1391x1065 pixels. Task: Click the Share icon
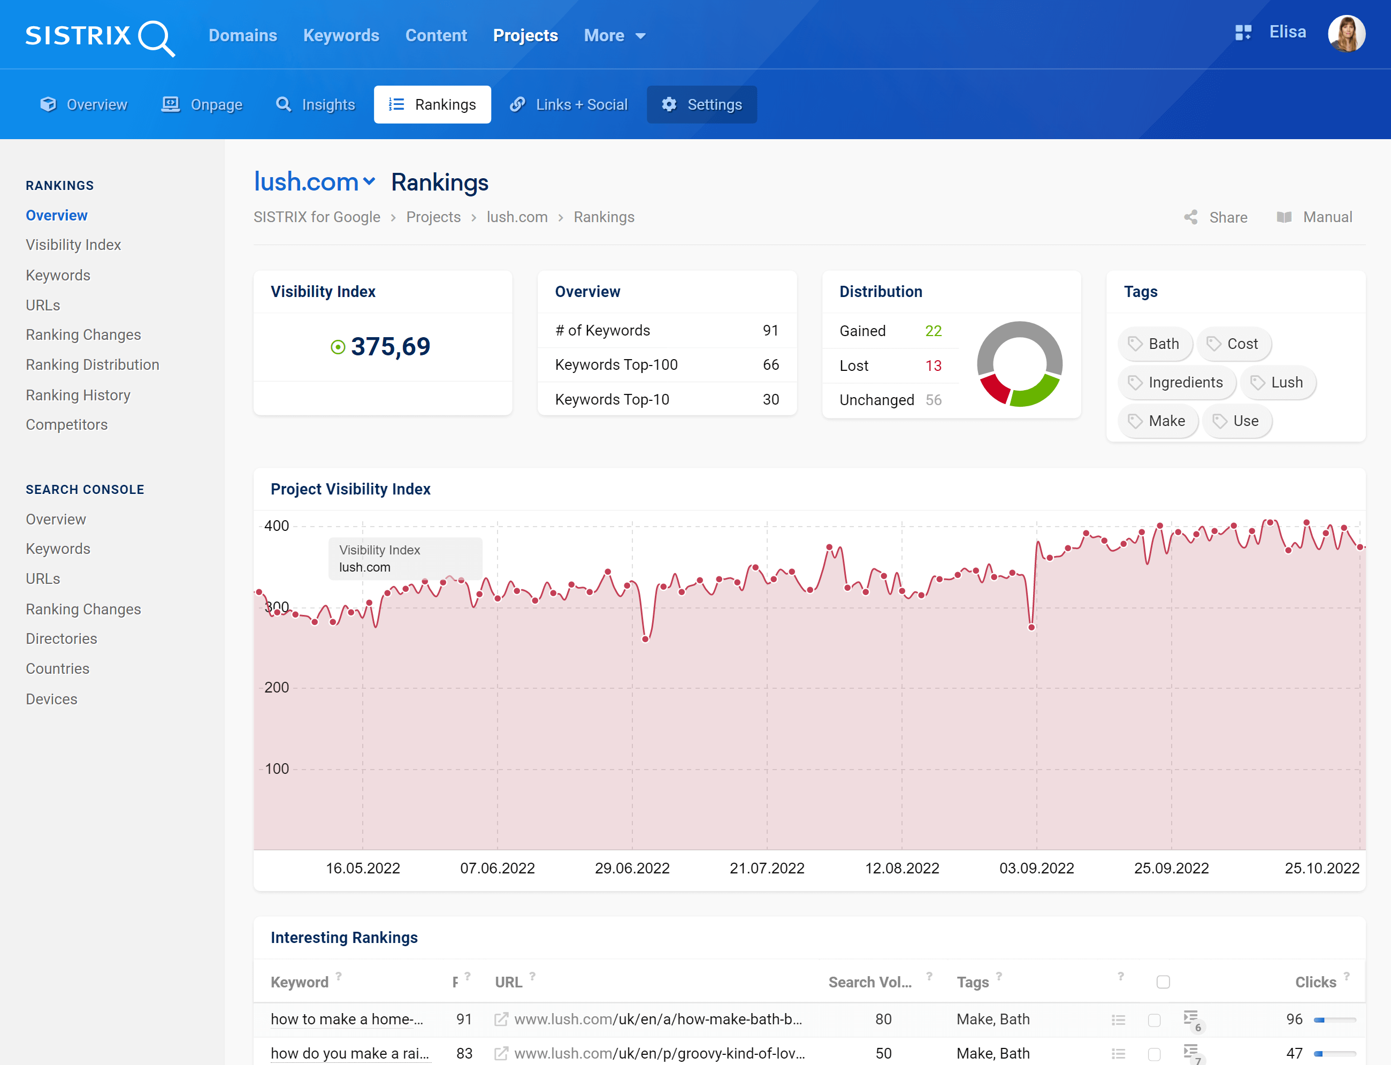coord(1191,217)
